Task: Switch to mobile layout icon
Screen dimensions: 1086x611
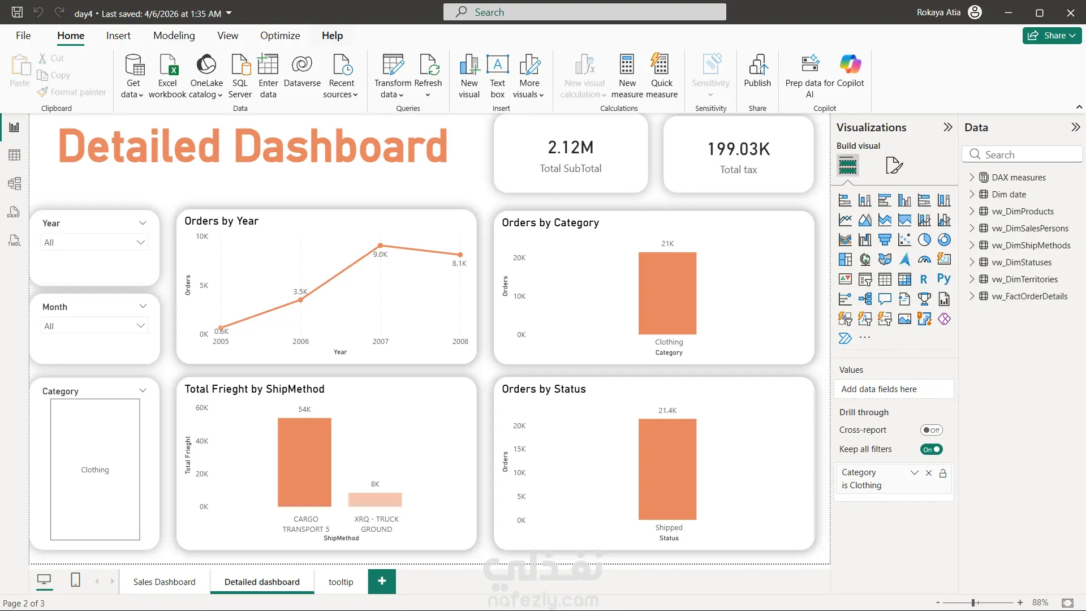Action: tap(75, 580)
